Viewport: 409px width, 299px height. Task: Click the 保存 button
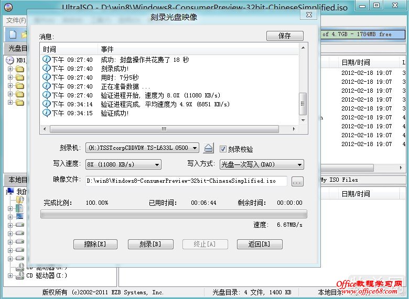point(285,36)
